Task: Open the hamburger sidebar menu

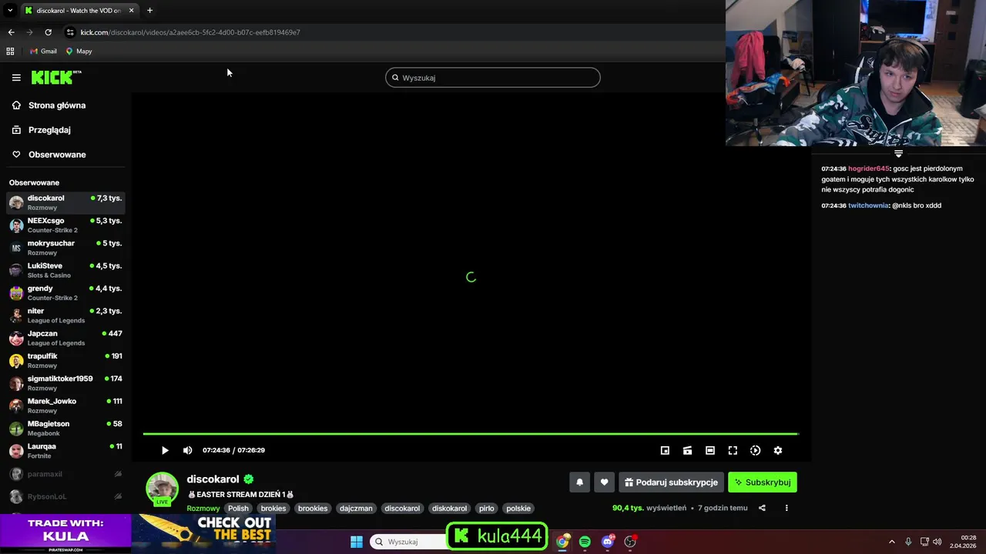Action: pos(16,78)
